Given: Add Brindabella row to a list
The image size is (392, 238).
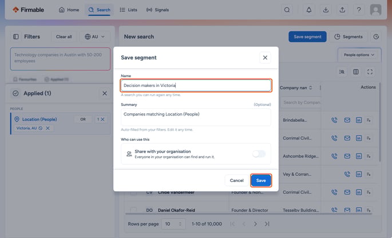Looking at the screenshot, I should tap(369, 120).
